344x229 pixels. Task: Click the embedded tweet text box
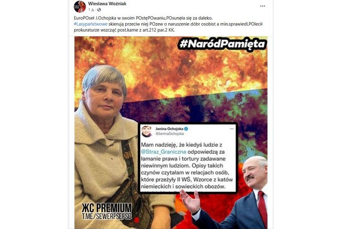(x=188, y=158)
